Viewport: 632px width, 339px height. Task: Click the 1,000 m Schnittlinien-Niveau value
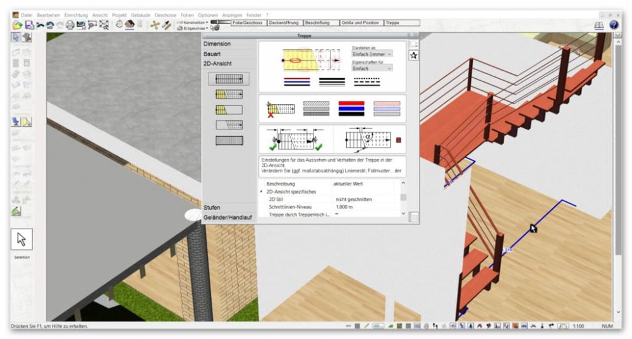[x=344, y=207]
